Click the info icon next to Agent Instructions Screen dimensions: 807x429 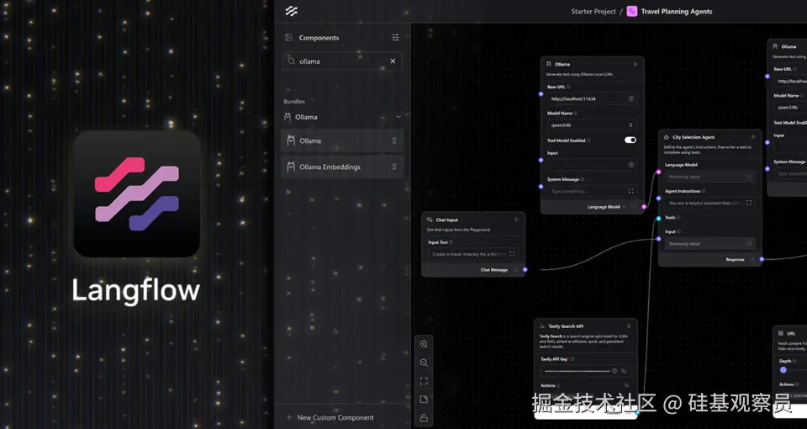(x=704, y=191)
